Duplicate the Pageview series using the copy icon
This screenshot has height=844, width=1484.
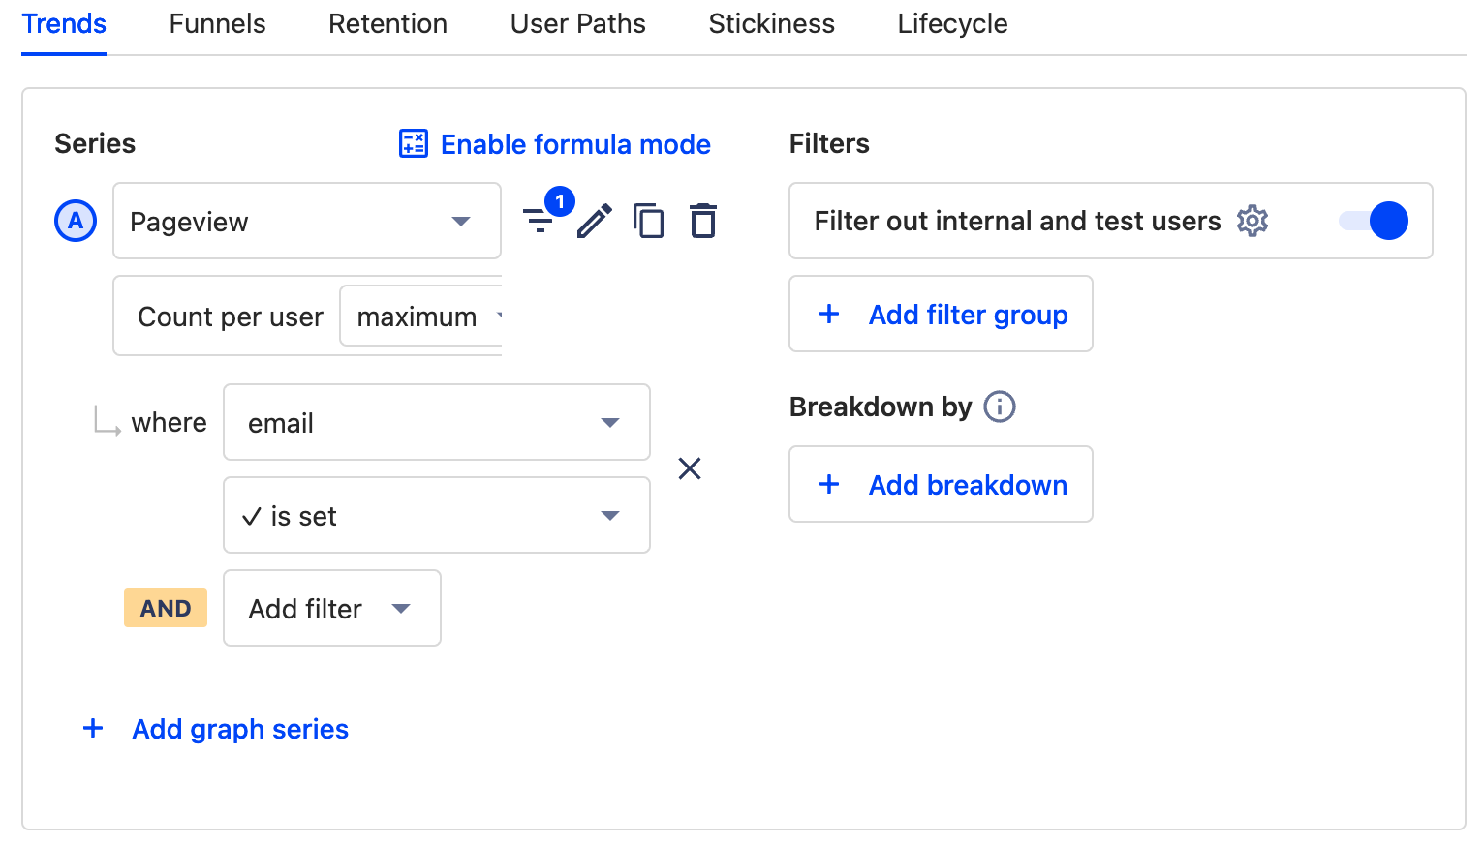(x=649, y=221)
